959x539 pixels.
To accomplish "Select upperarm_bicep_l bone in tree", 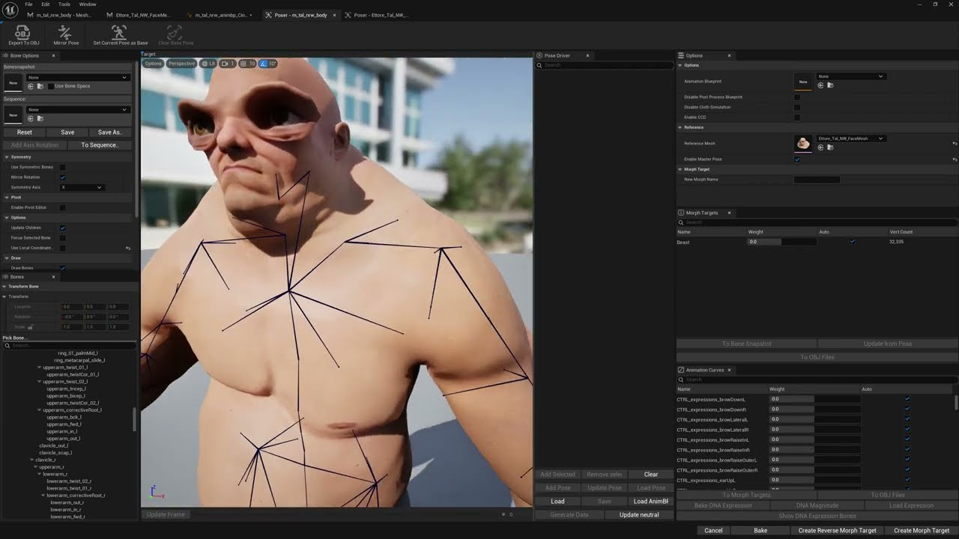I will (66, 396).
